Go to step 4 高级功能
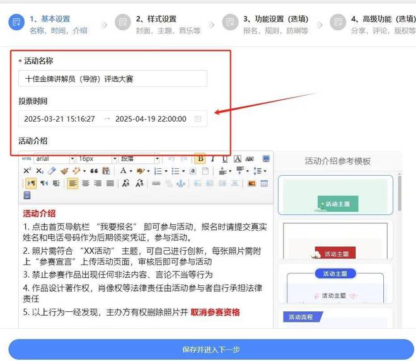Viewport: 416px width, 361px height. tap(373, 25)
